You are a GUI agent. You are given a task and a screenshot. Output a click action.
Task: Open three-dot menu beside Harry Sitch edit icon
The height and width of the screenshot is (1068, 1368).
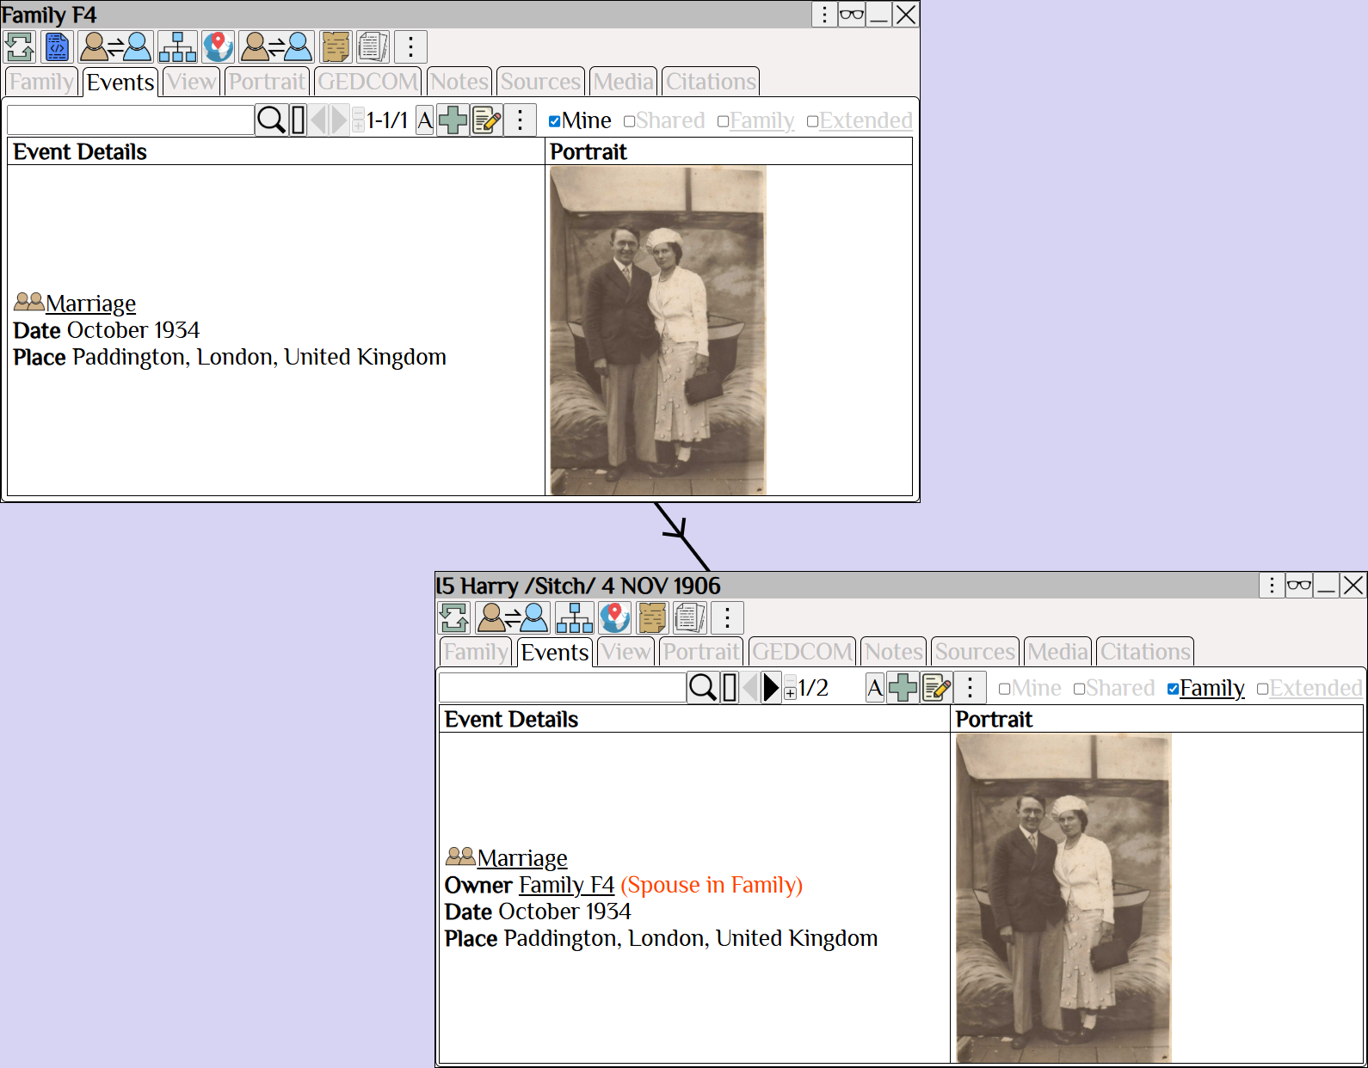pos(970,688)
